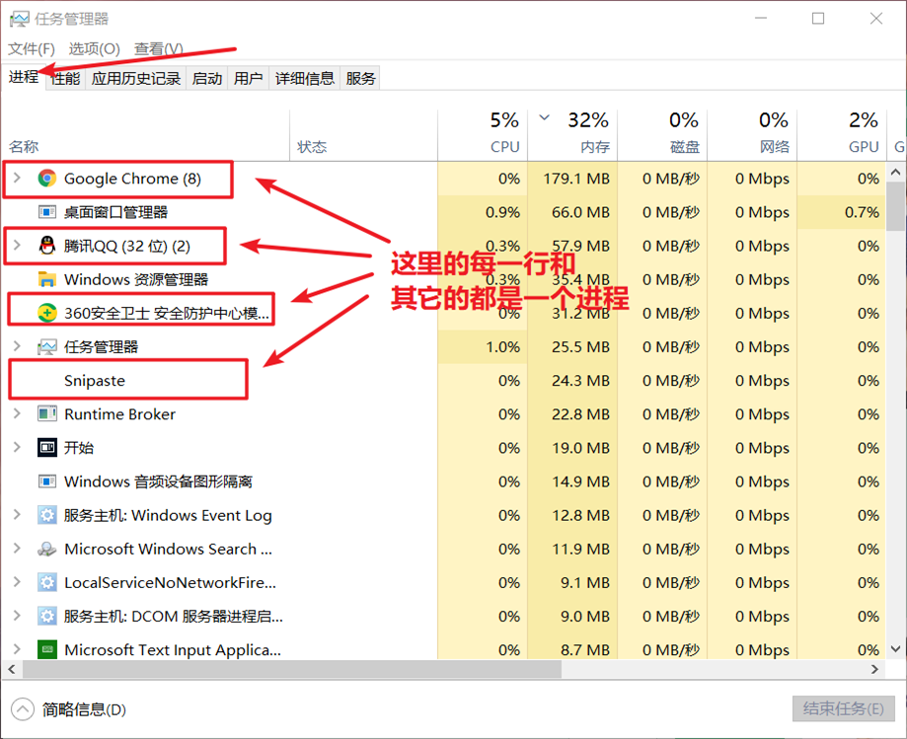
Task: Click the horizontal scrollbar thumb
Action: click(292, 669)
